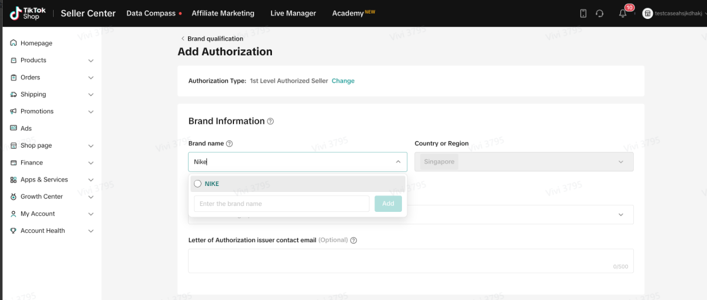
Task: Collapse the Brand name dropdown arrow
Action: (x=398, y=162)
